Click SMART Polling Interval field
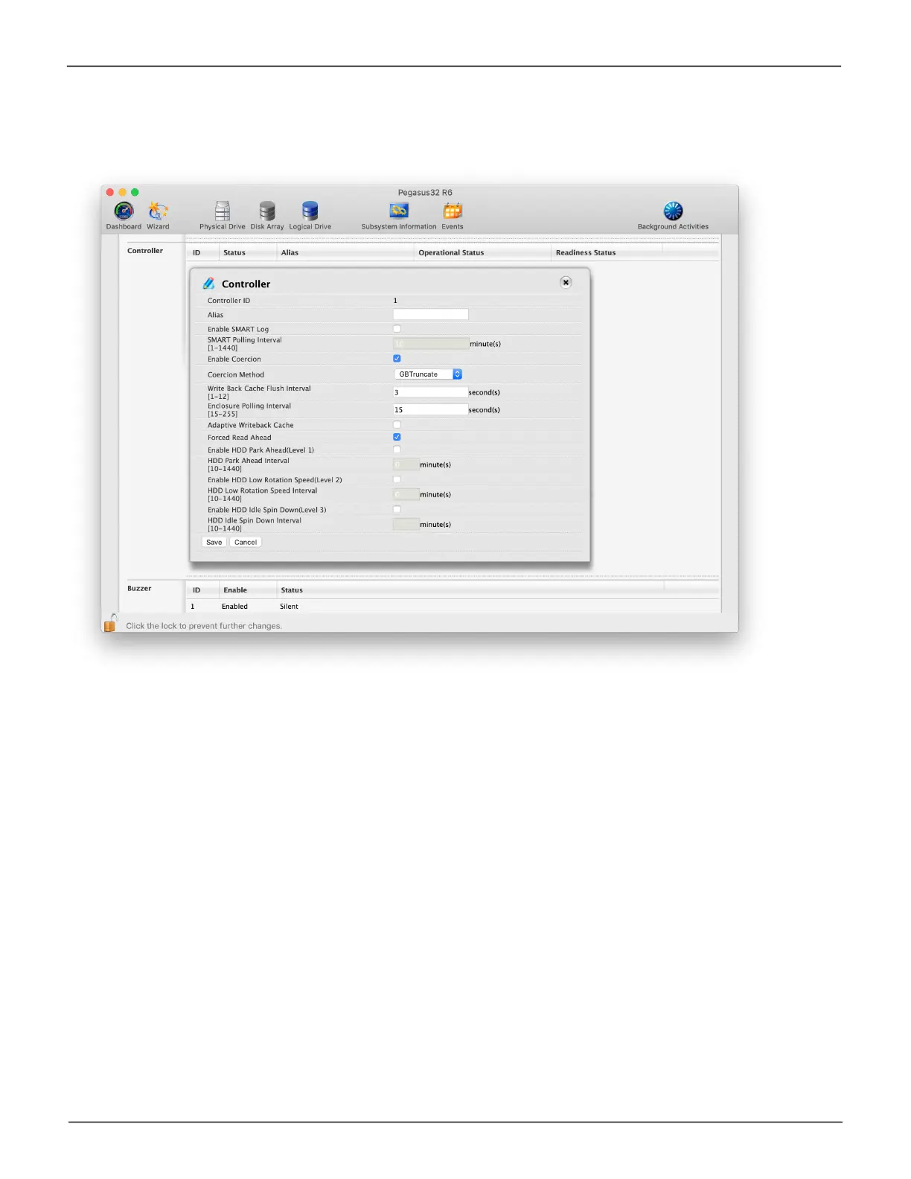Image resolution: width=911 pixels, height=1179 pixels. tap(431, 344)
